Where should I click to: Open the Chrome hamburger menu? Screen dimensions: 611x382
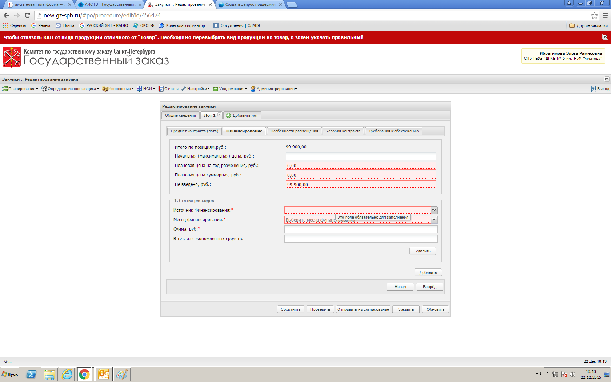point(605,15)
